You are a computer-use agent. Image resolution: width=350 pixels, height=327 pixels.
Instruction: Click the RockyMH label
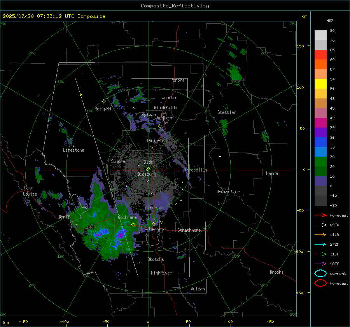pos(103,109)
